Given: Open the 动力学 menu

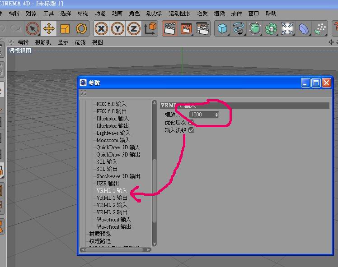Looking at the screenshot, I should (154, 14).
